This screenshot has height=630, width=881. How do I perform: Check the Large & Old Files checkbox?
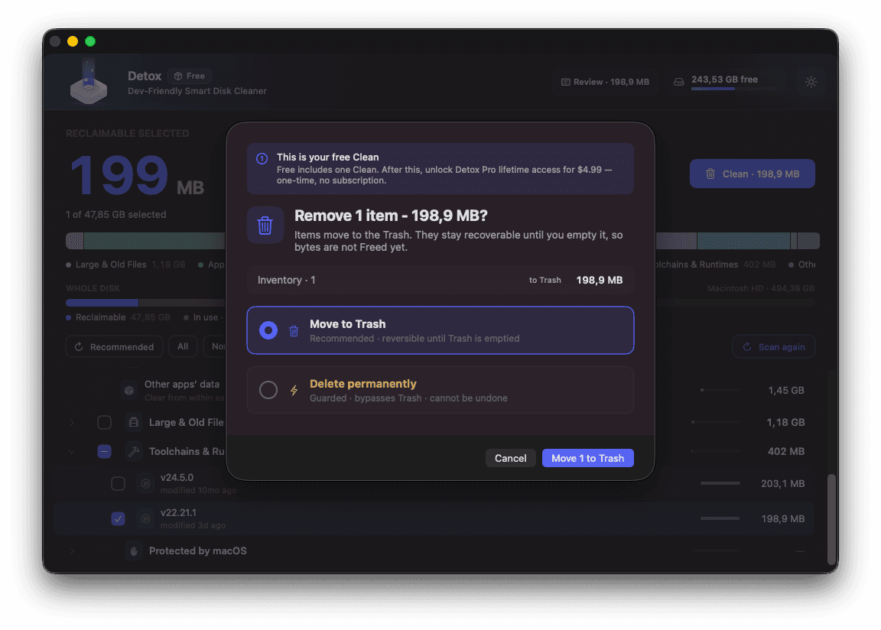[105, 422]
